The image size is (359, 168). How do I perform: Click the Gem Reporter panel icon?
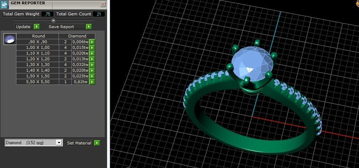pyautogui.click(x=5, y=5)
